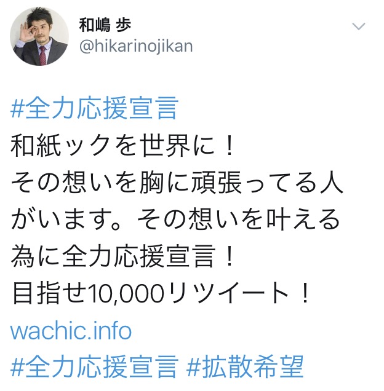Open the #全力応援宣言 hashtag opening the tweet

tap(95, 108)
